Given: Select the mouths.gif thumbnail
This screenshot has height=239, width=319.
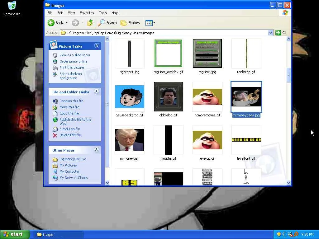Looking at the screenshot, I should 168,140.
